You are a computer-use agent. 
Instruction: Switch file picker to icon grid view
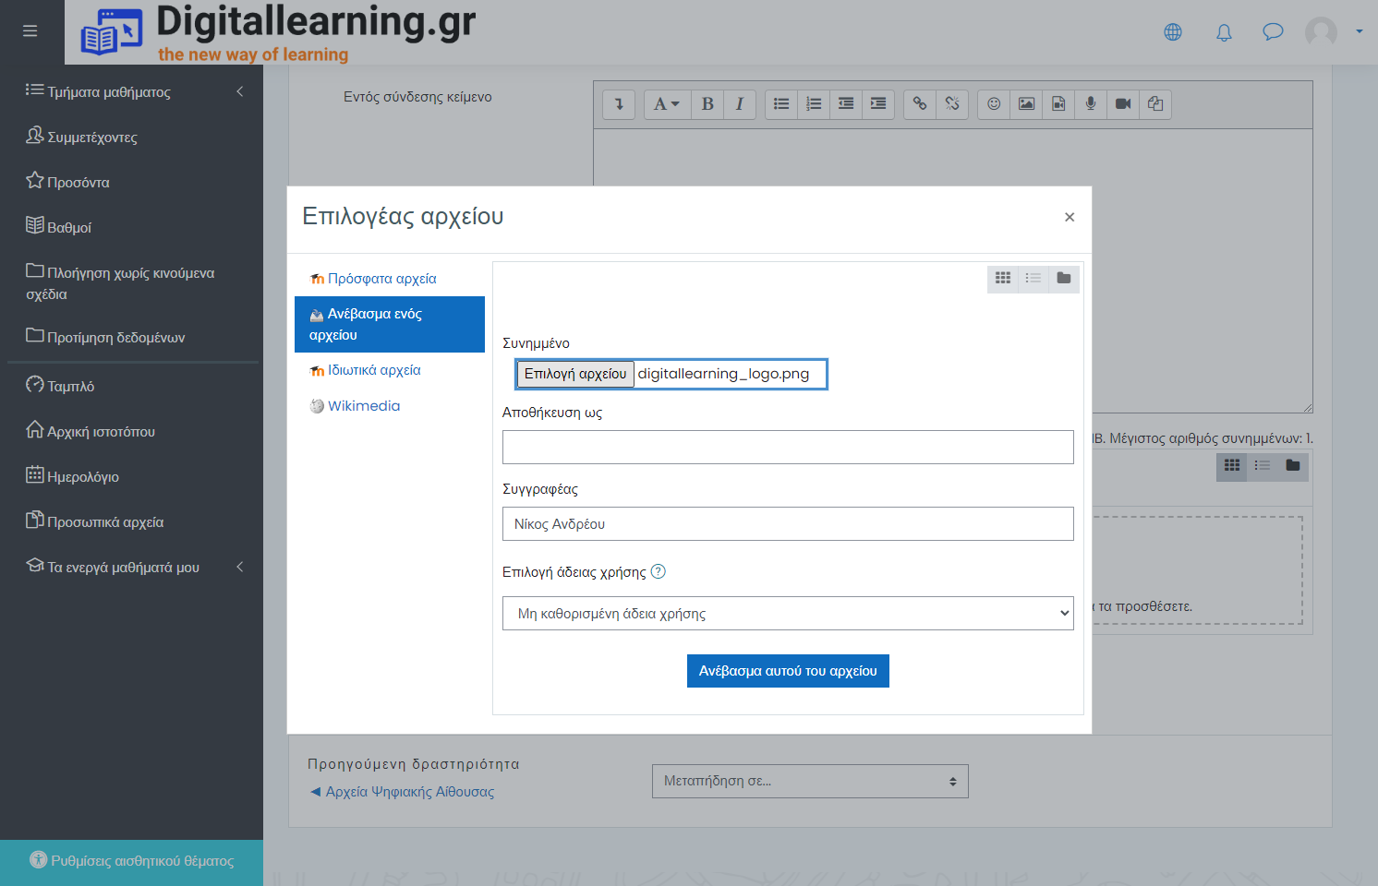1003,278
